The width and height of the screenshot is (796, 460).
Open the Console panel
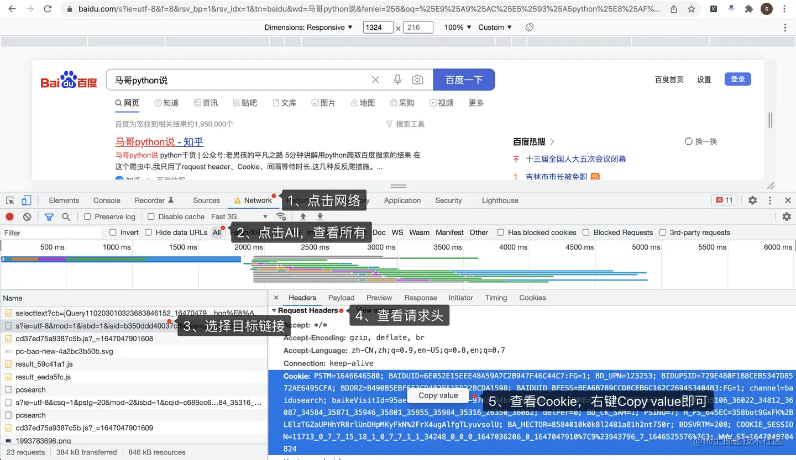106,200
